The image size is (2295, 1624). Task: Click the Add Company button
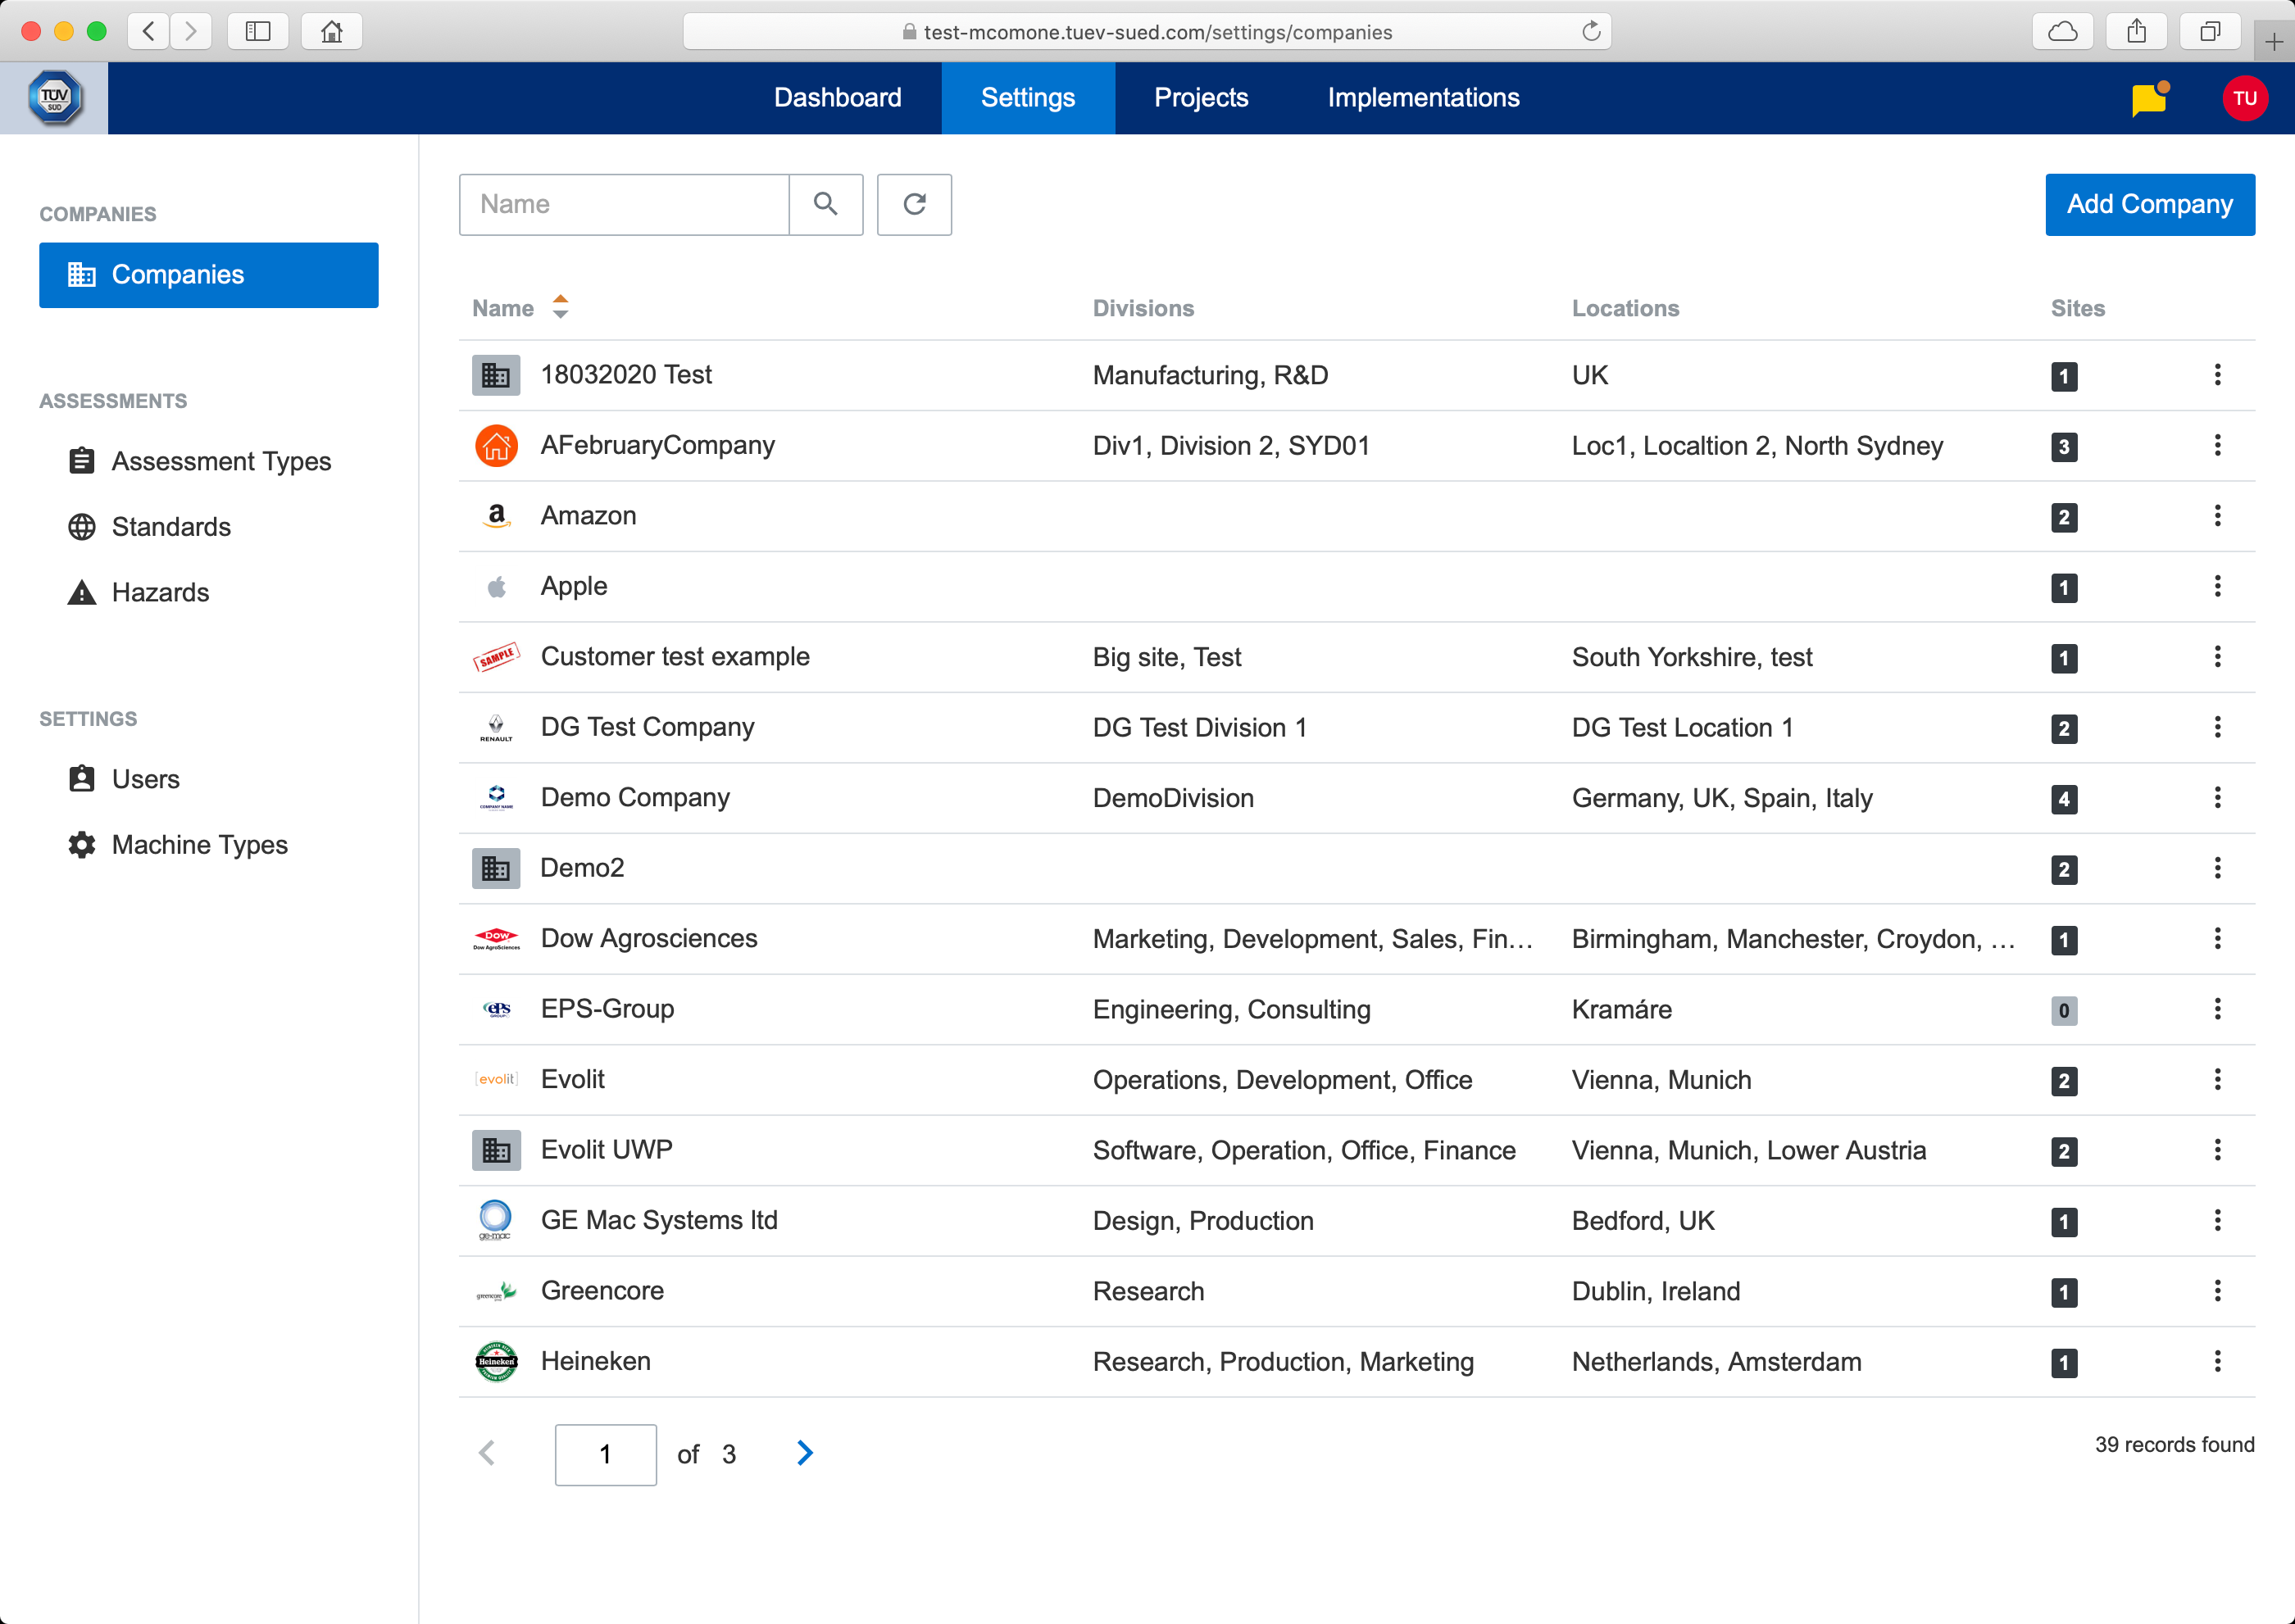click(x=2149, y=204)
